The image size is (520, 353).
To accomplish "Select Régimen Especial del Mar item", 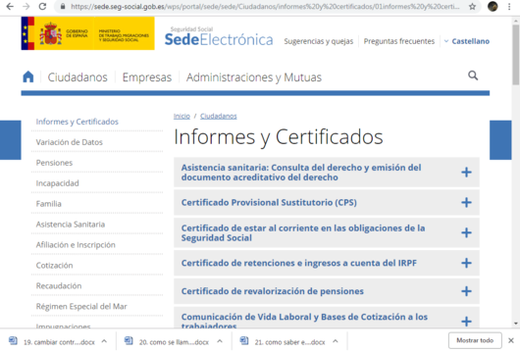I will coord(81,307).
